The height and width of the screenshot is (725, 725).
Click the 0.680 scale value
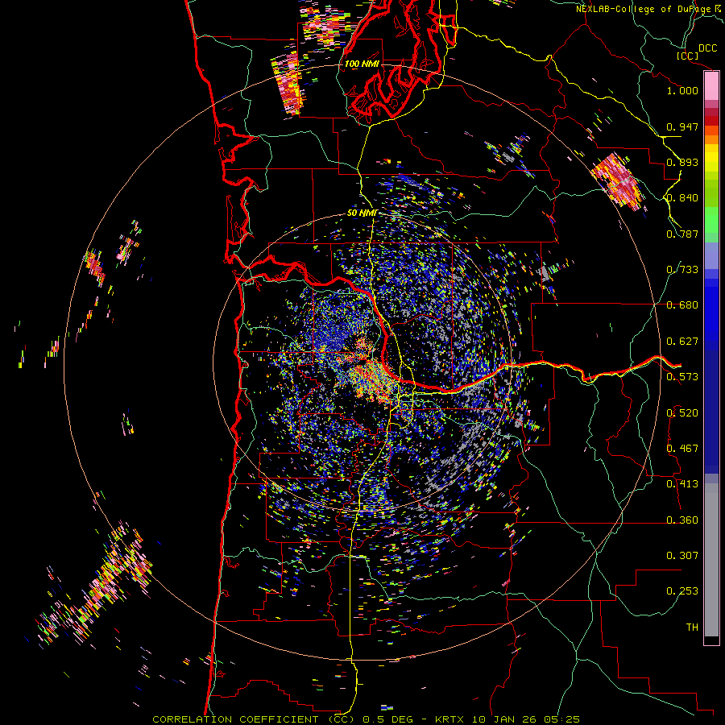coord(682,305)
